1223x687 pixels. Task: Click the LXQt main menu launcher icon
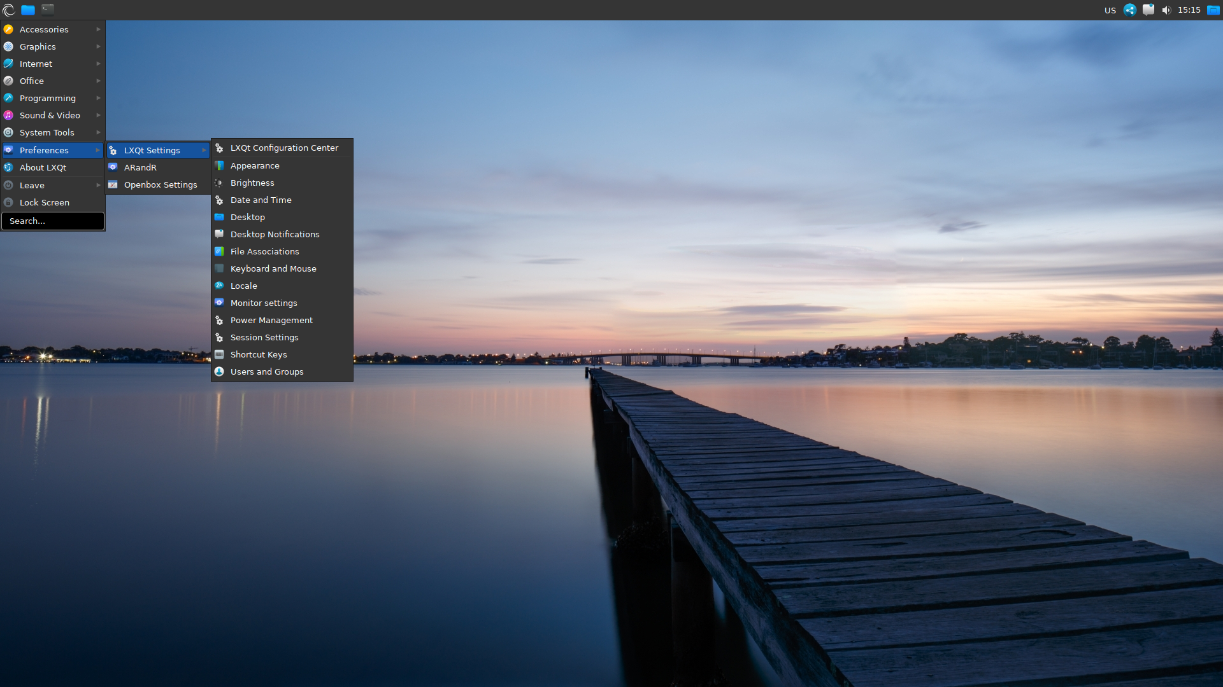point(9,10)
